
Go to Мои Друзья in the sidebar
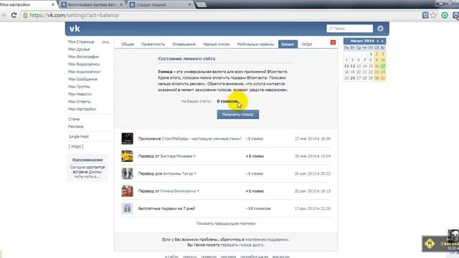pyautogui.click(x=79, y=49)
